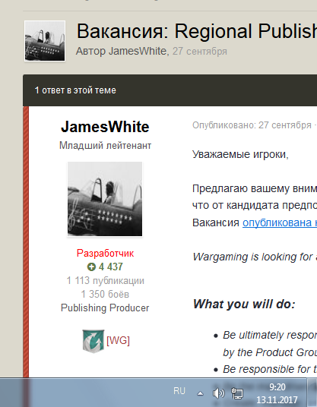Click the 'Вакансия: Regional Publish' topic title
The height and width of the screenshot is (407, 317).
tap(197, 31)
